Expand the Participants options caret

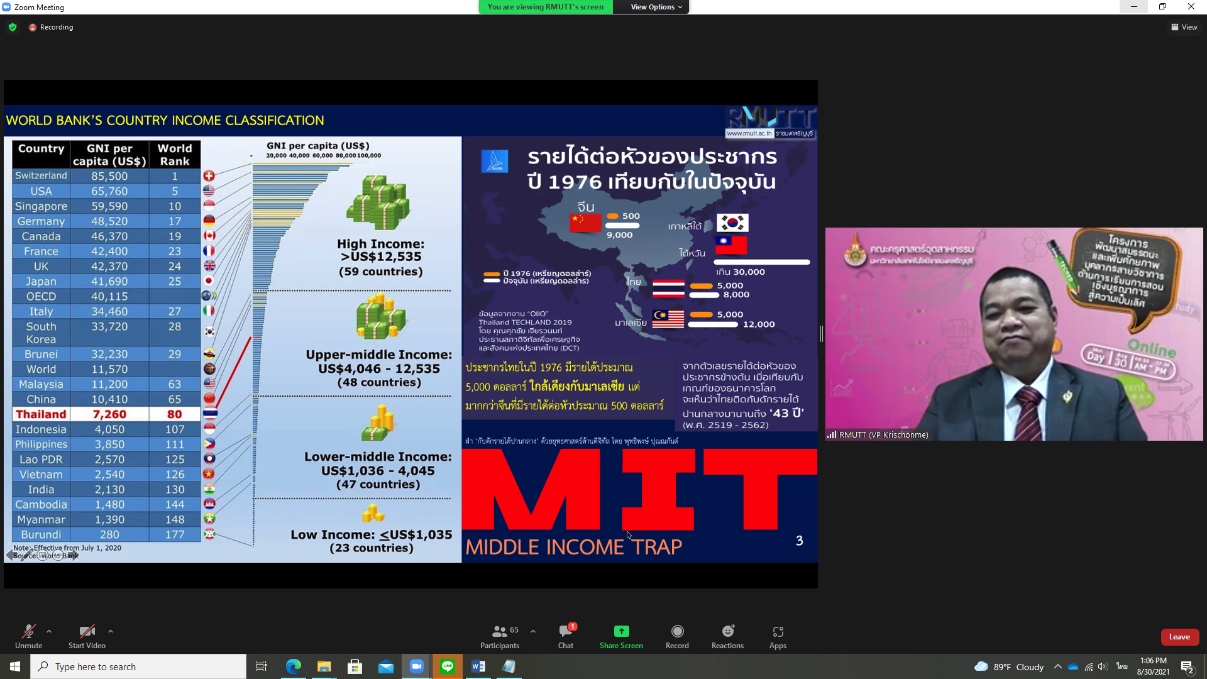(533, 631)
